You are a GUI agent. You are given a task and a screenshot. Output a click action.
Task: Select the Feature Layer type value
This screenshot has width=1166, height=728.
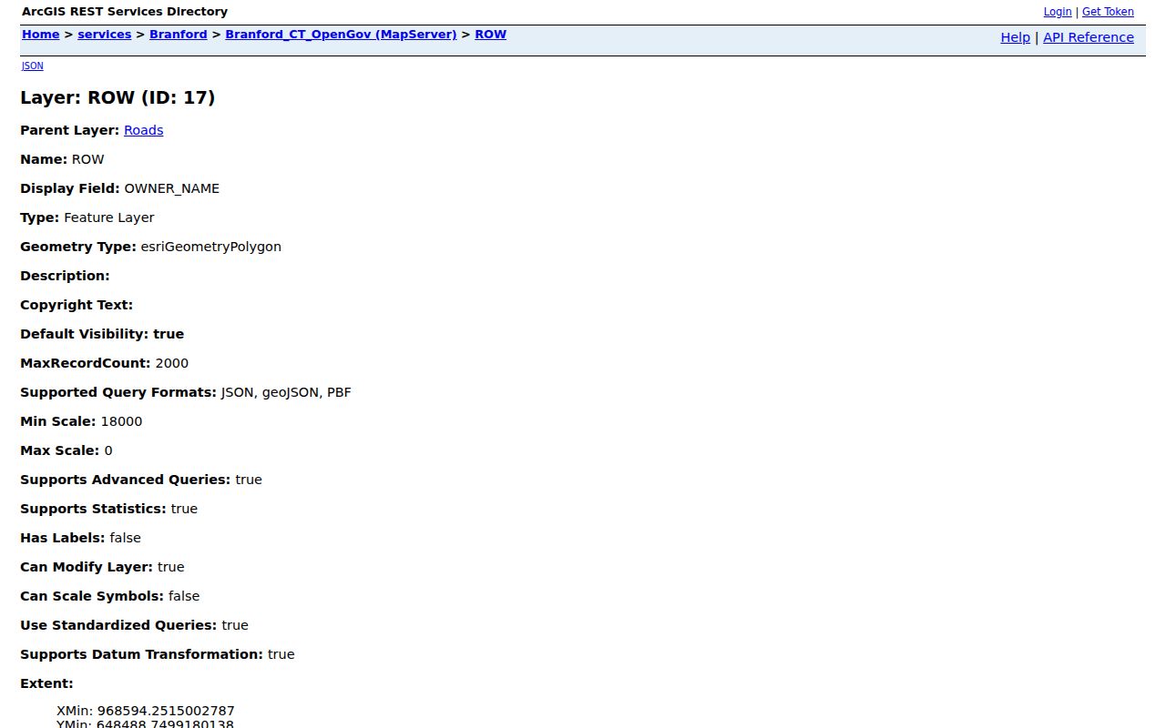click(109, 217)
